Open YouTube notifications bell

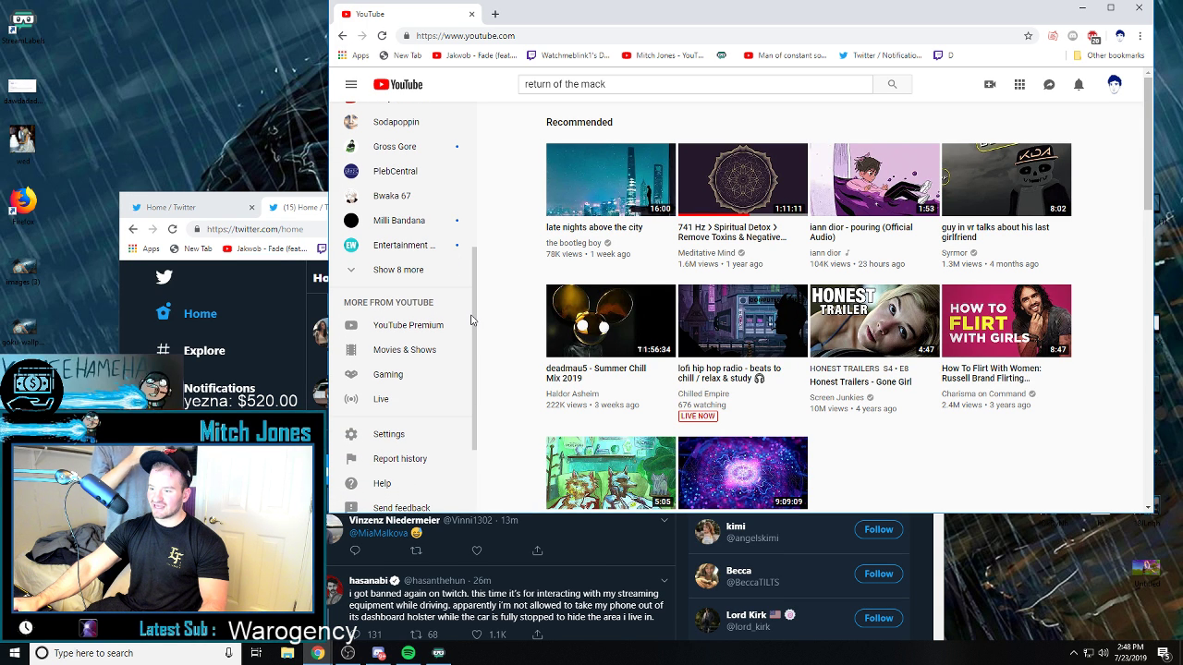click(1079, 84)
